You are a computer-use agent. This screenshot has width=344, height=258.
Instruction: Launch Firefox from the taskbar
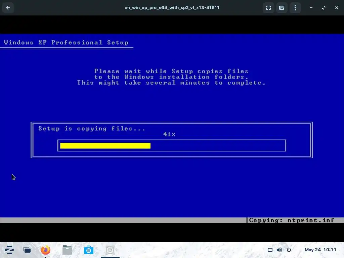pos(46,250)
